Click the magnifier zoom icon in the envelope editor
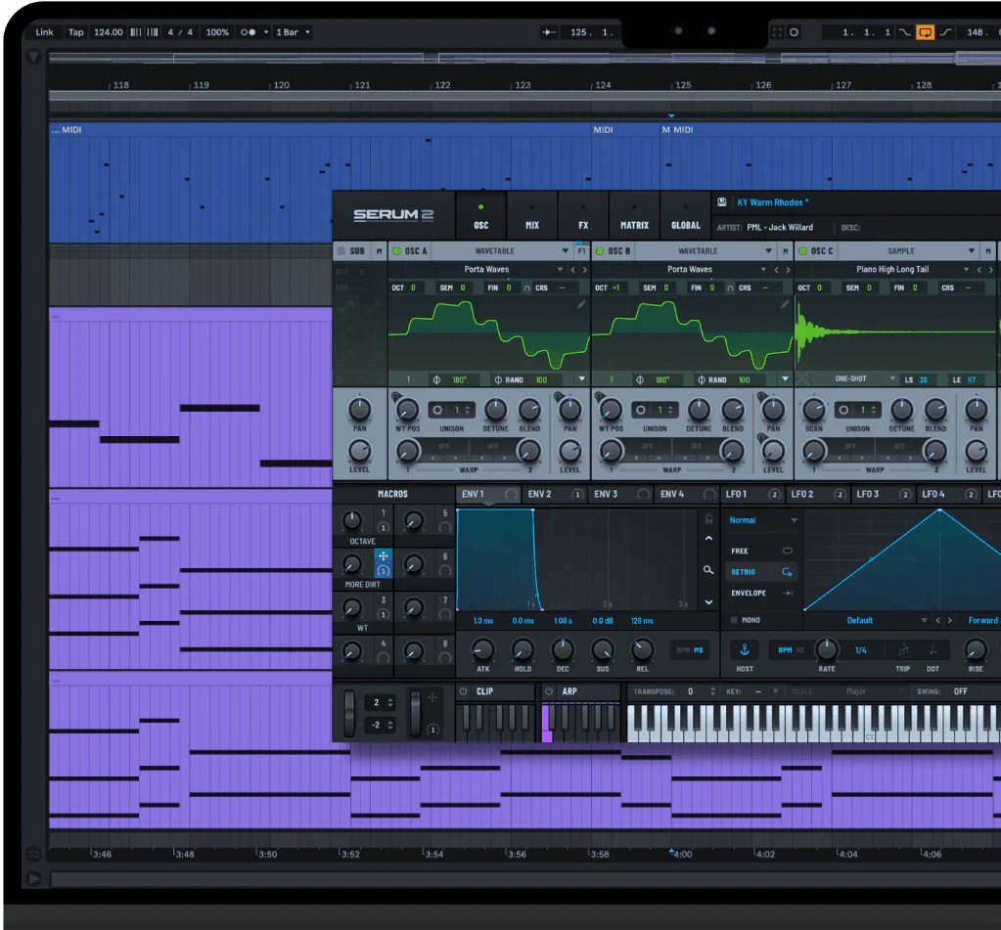Screen dimensions: 1001x930 coord(708,570)
